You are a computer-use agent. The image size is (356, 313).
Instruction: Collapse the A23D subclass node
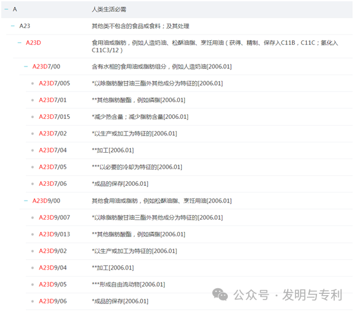20,43
